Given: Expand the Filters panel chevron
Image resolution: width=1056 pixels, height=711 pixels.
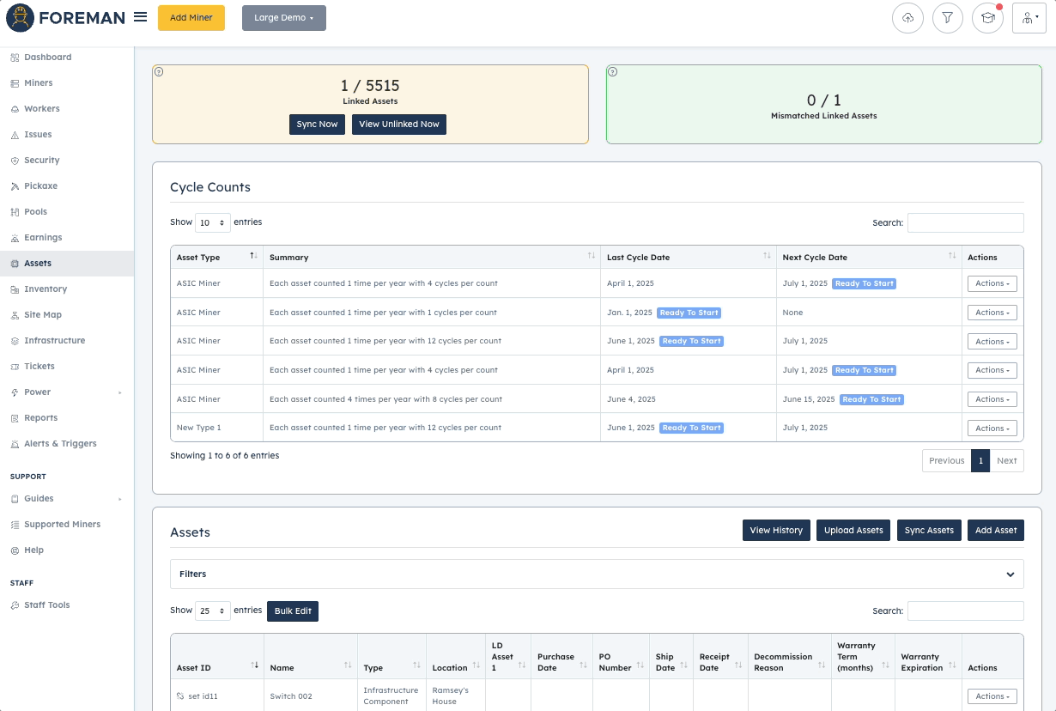Looking at the screenshot, I should 1010,574.
